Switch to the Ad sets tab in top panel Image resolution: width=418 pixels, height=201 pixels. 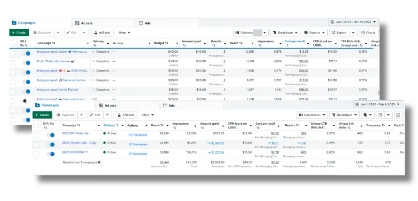pos(86,23)
